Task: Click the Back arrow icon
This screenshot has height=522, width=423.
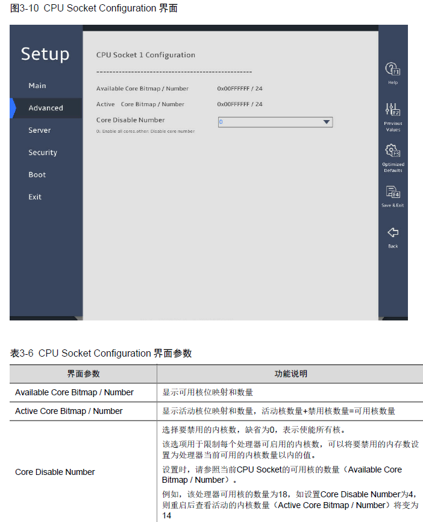Action: click(x=393, y=232)
